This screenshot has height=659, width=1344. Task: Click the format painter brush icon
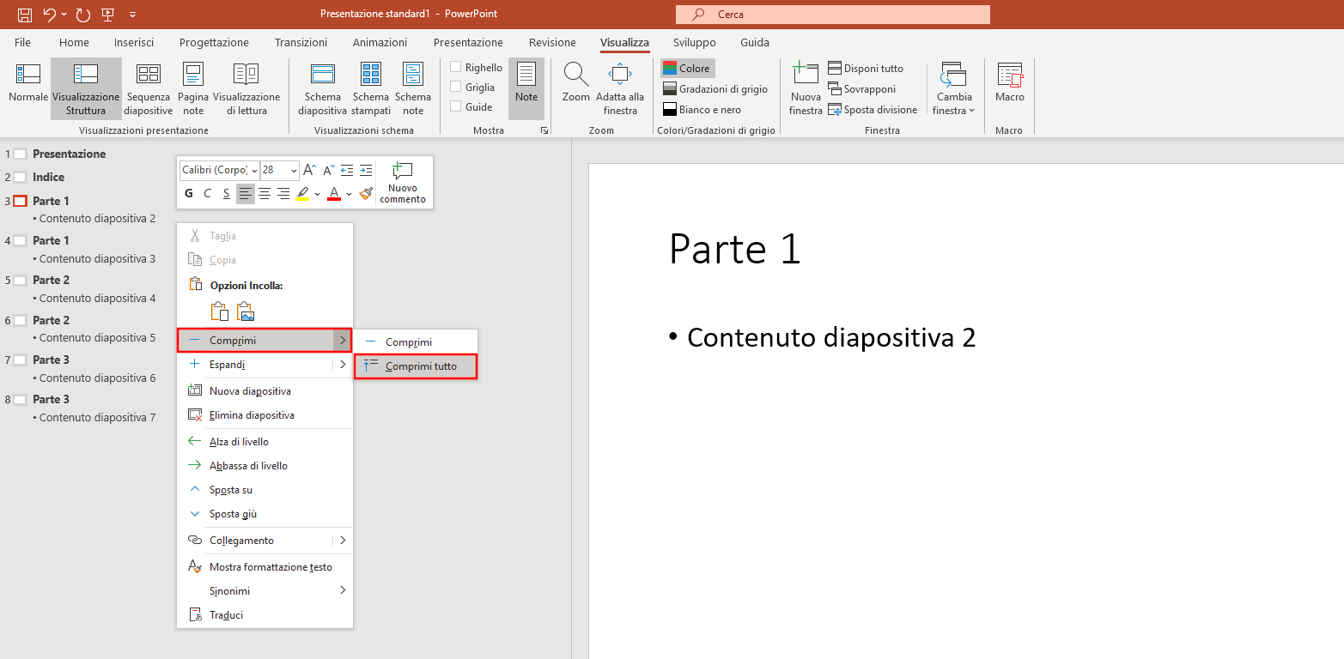click(366, 194)
